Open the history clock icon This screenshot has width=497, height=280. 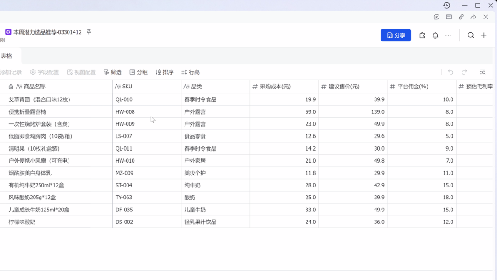(446, 6)
